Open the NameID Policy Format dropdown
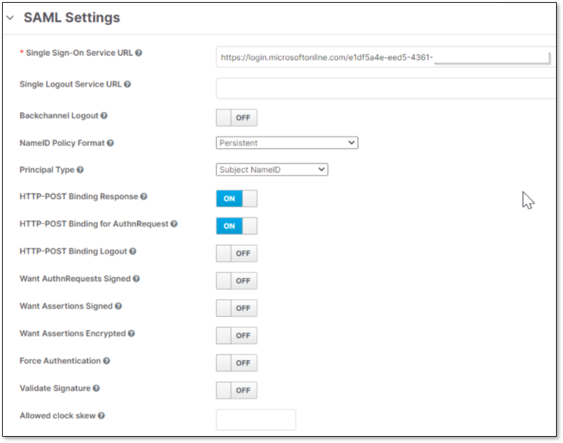The image size is (563, 443). 287,143
